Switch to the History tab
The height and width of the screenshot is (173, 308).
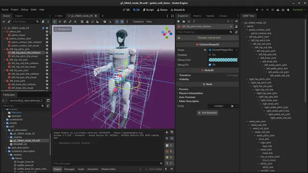[x=197, y=16]
